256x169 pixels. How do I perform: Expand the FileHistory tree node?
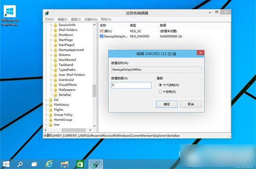coord(46,105)
